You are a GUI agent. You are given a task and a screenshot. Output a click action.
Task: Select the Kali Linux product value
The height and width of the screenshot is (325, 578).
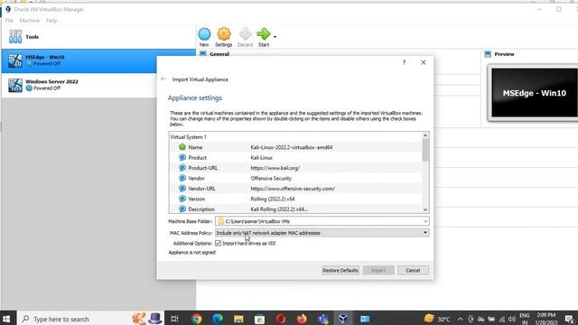(x=261, y=157)
